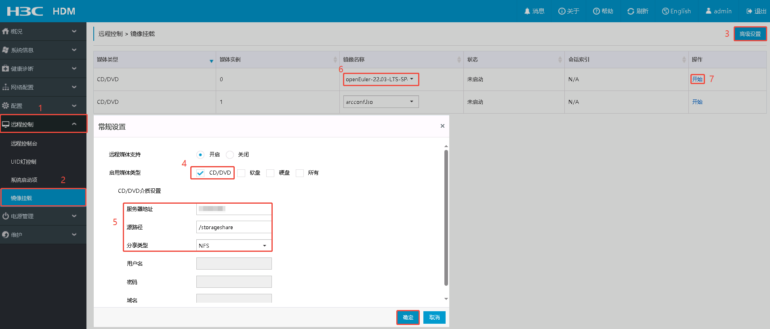Click the 远程控制 monitor icon
The image size is (770, 329).
click(x=5, y=124)
